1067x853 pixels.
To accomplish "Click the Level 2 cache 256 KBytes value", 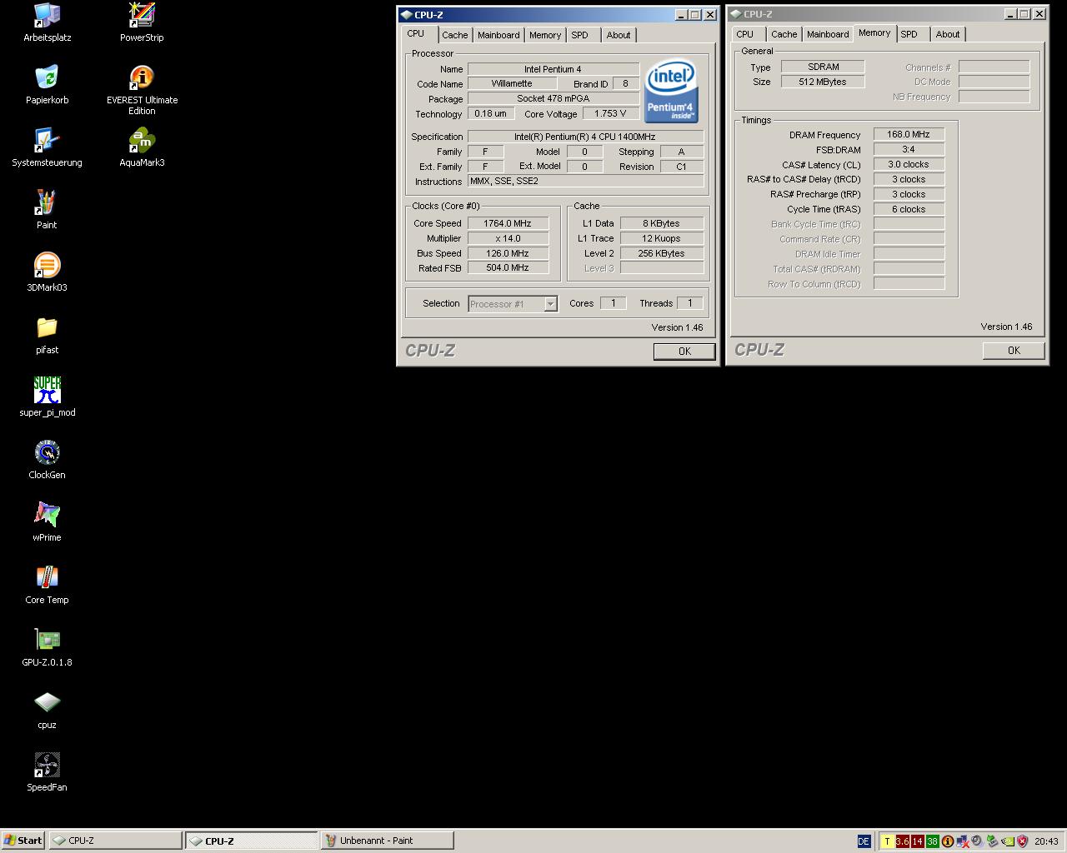I will (662, 253).
